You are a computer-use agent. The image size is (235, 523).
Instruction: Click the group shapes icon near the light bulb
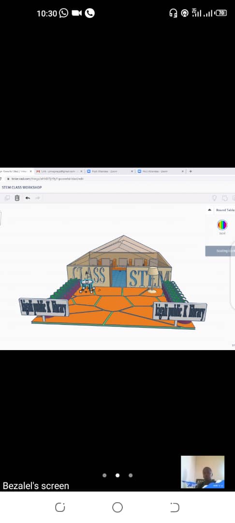(x=225, y=198)
